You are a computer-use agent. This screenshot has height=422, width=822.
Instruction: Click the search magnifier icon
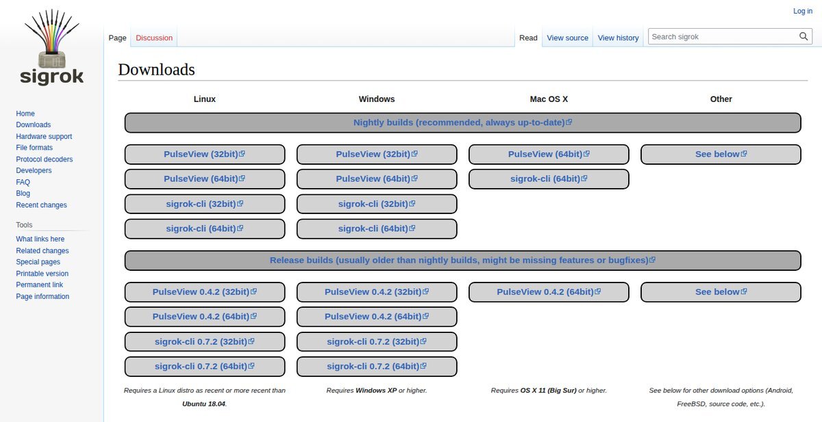pyautogui.click(x=804, y=37)
